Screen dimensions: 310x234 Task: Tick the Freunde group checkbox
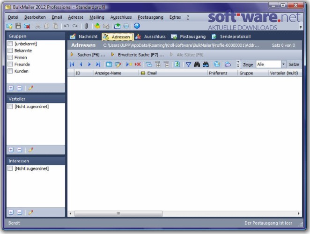coord(10,64)
